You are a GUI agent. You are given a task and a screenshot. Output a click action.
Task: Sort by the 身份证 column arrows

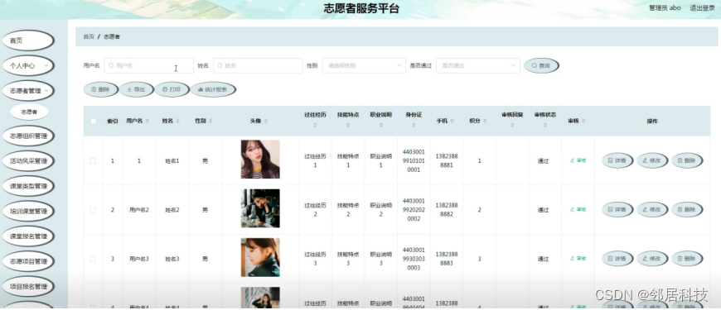point(414,125)
